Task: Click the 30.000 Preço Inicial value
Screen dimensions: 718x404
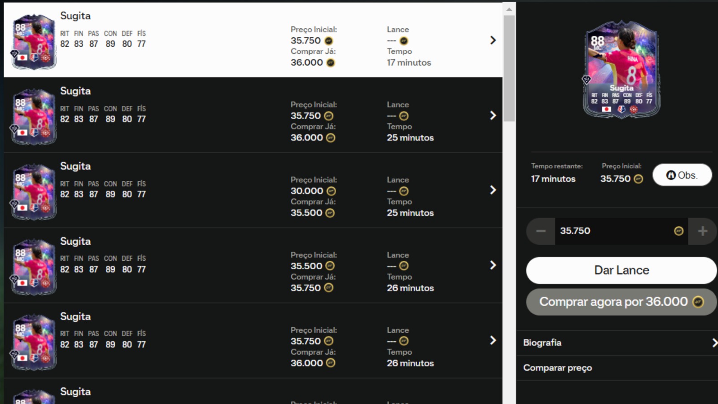Action: pos(306,191)
